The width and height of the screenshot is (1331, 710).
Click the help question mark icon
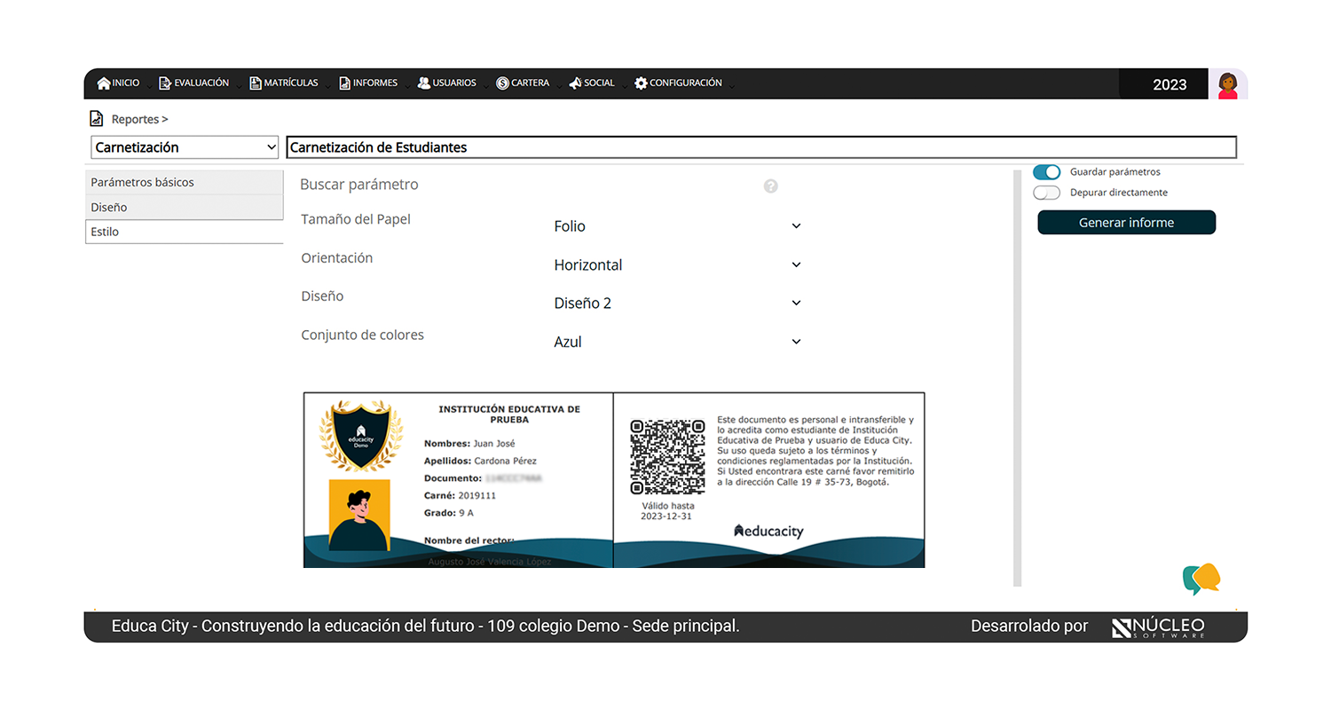pyautogui.click(x=771, y=186)
